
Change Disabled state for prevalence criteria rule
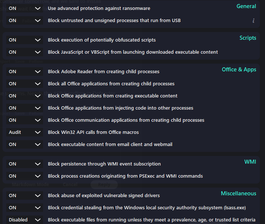point(25,220)
